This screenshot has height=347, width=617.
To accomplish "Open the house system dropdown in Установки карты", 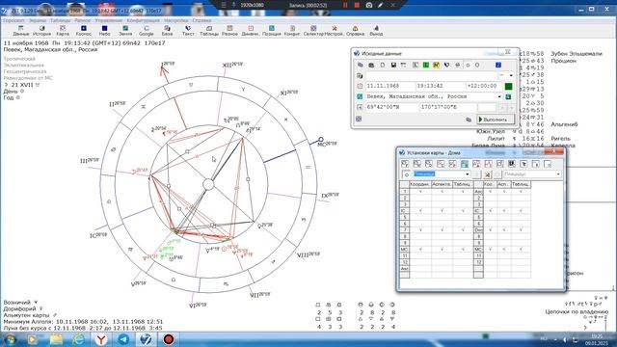I will (x=467, y=174).
